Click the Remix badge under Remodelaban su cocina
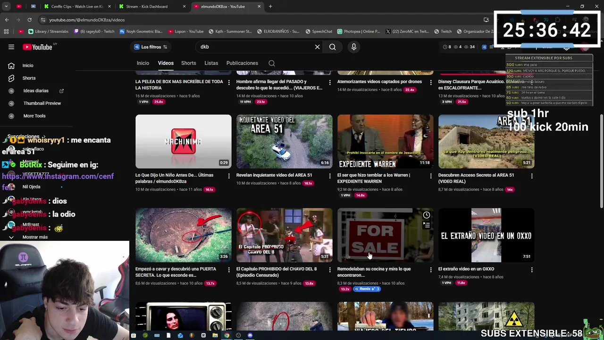This screenshot has width=604, height=340. pyautogui.click(x=367, y=289)
